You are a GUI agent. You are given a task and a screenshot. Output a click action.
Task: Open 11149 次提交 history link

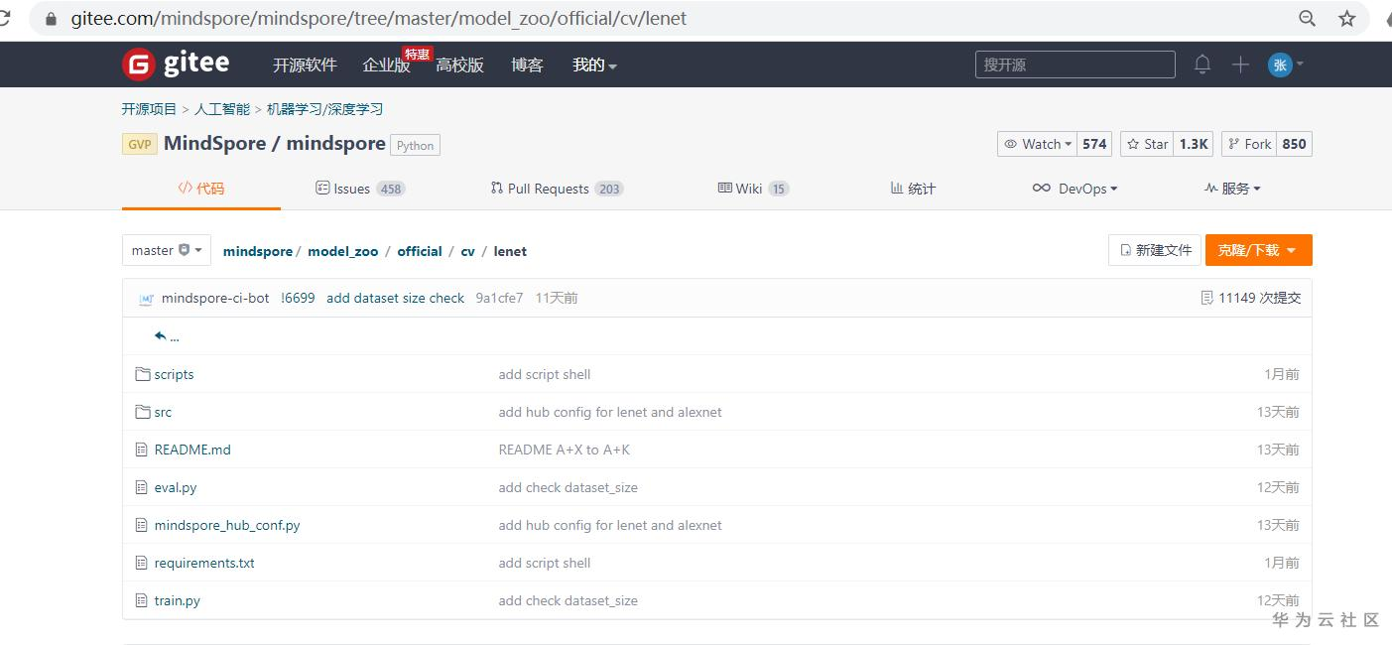coord(1259,298)
